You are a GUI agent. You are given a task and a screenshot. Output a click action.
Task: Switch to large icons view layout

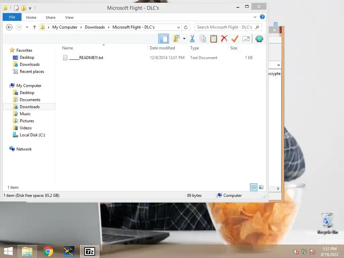261,187
